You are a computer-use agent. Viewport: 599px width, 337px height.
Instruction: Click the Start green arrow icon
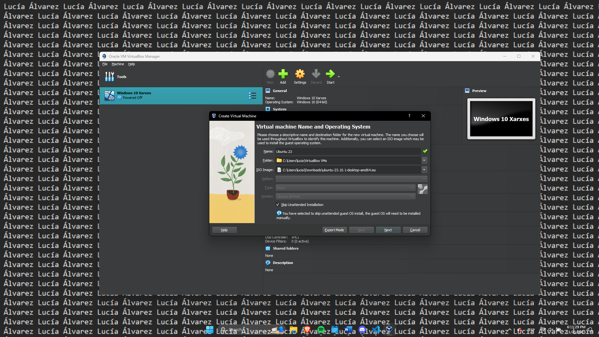(330, 74)
